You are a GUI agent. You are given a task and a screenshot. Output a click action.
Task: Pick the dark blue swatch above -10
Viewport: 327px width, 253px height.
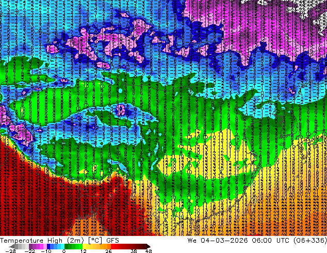coord(48,246)
